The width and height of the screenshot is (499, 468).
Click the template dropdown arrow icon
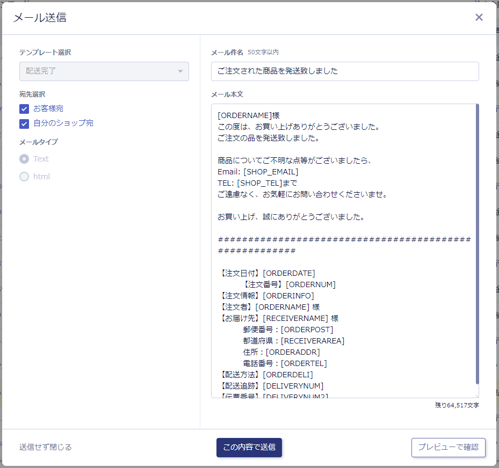(x=180, y=71)
